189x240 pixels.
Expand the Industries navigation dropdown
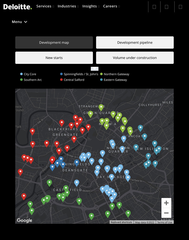[68, 6]
